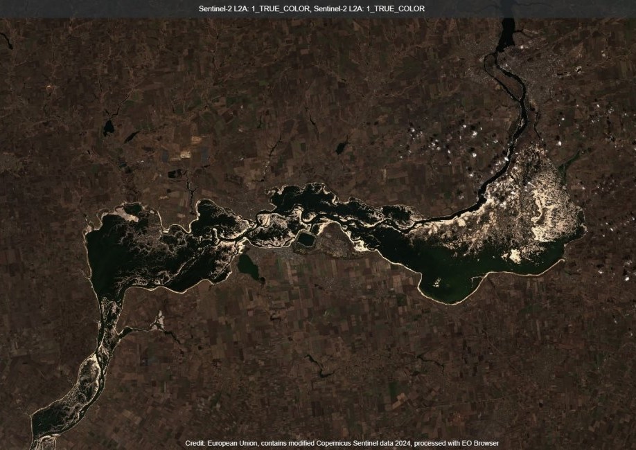Click the small dark lake in the upper left
The height and width of the screenshot is (450, 636).
click(x=108, y=127)
